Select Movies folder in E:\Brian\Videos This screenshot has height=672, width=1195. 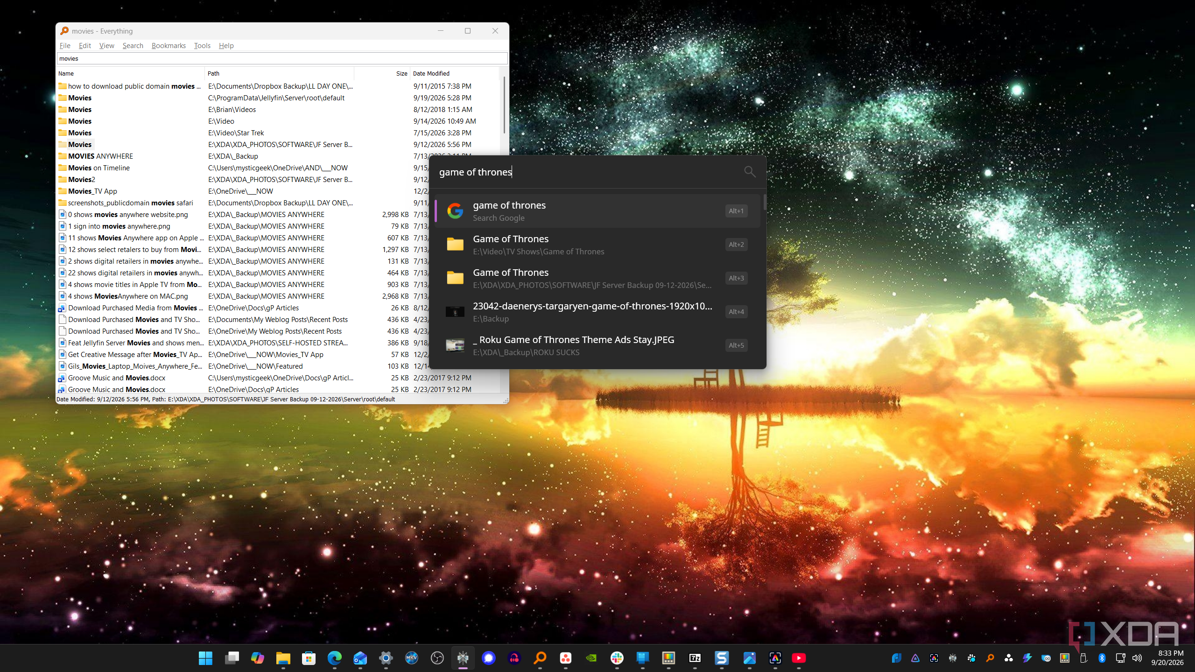[x=278, y=109]
